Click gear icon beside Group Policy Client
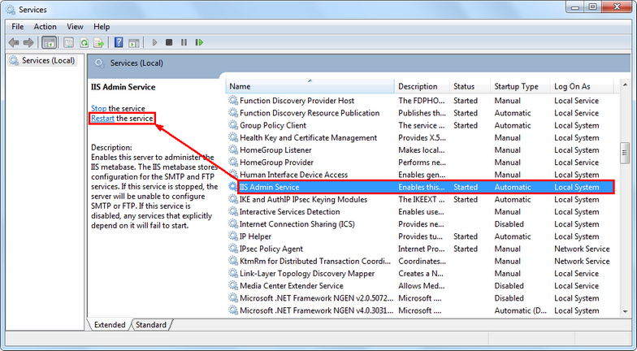The height and width of the screenshot is (351, 637). (x=233, y=125)
